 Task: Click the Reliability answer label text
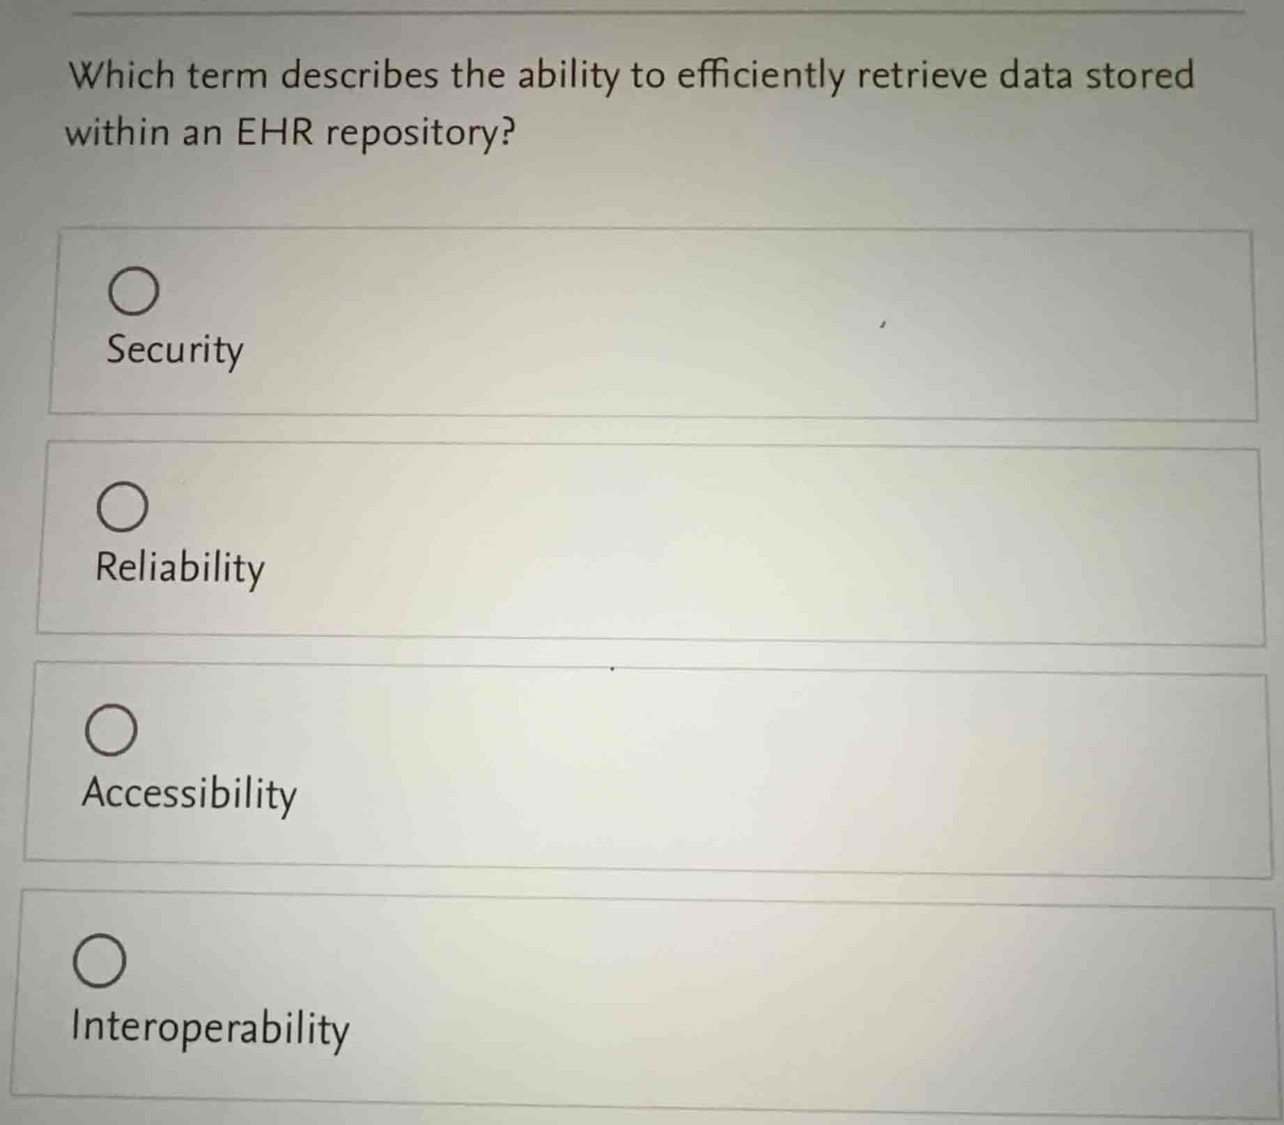pyautogui.click(x=180, y=568)
